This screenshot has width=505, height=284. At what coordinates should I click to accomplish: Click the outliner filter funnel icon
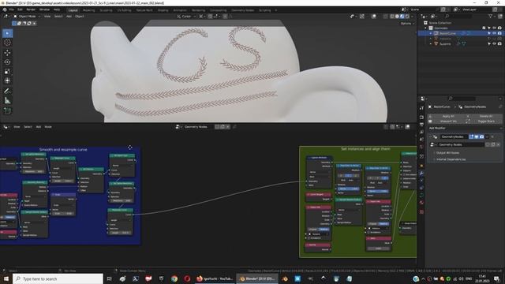pos(491,16)
